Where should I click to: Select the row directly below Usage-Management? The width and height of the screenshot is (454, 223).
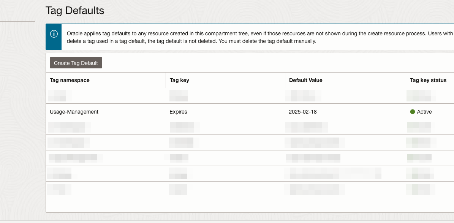[228, 127]
